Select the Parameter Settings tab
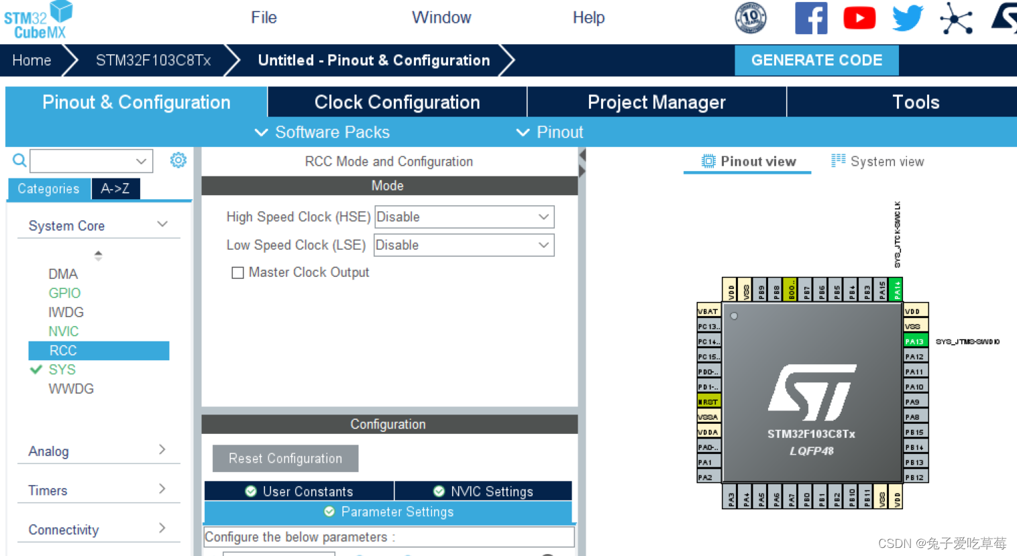Image resolution: width=1017 pixels, height=556 pixels. coord(388,512)
